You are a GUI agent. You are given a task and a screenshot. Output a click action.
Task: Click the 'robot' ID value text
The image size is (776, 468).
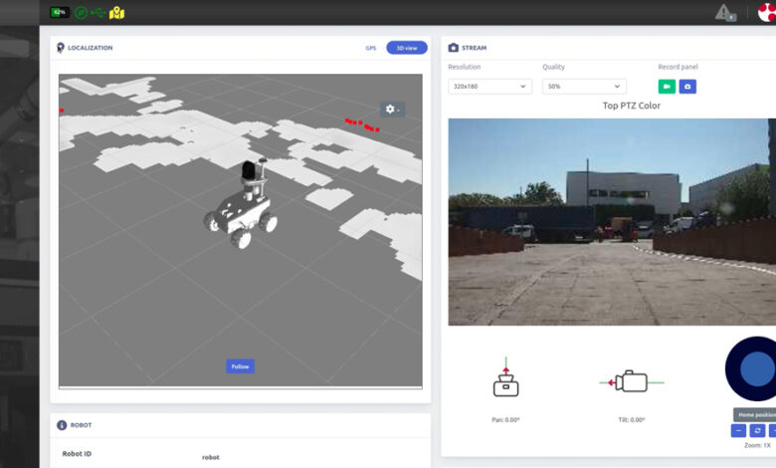(211, 457)
